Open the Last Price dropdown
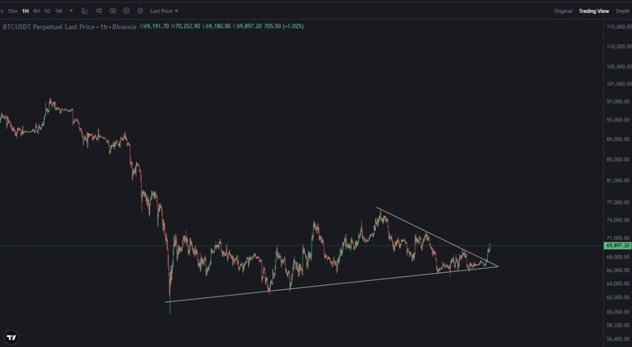The width and height of the screenshot is (632, 347). tap(164, 11)
